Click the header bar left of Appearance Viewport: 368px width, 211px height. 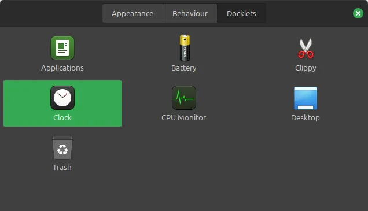[x=51, y=13]
